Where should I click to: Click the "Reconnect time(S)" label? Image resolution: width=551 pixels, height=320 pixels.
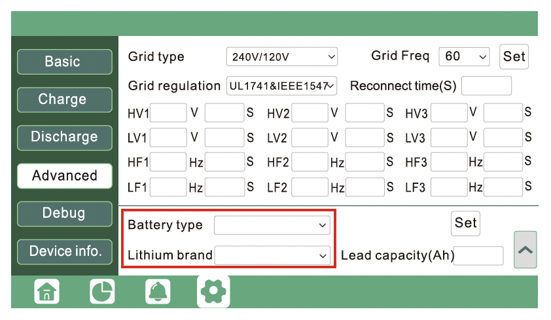click(x=403, y=86)
